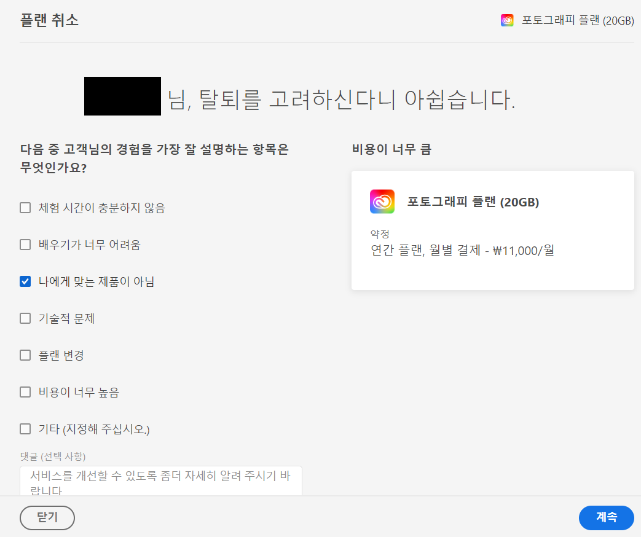
Task: Check '비용이 너무 높음' checkbox
Action: point(25,393)
